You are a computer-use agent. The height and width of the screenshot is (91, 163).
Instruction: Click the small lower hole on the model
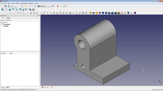pos(83,67)
